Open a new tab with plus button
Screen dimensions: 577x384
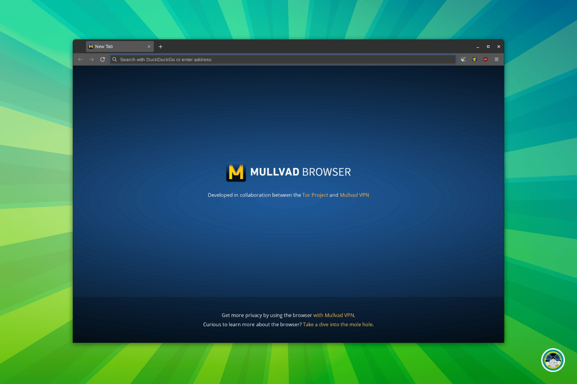(x=161, y=47)
